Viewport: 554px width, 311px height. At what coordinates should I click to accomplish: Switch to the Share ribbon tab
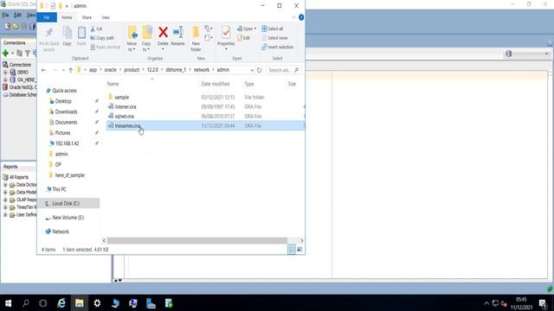87,17
